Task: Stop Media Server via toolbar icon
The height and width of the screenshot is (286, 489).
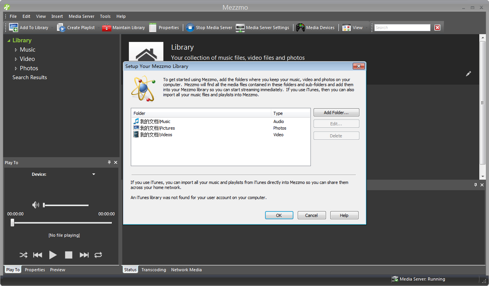Action: tap(190, 28)
